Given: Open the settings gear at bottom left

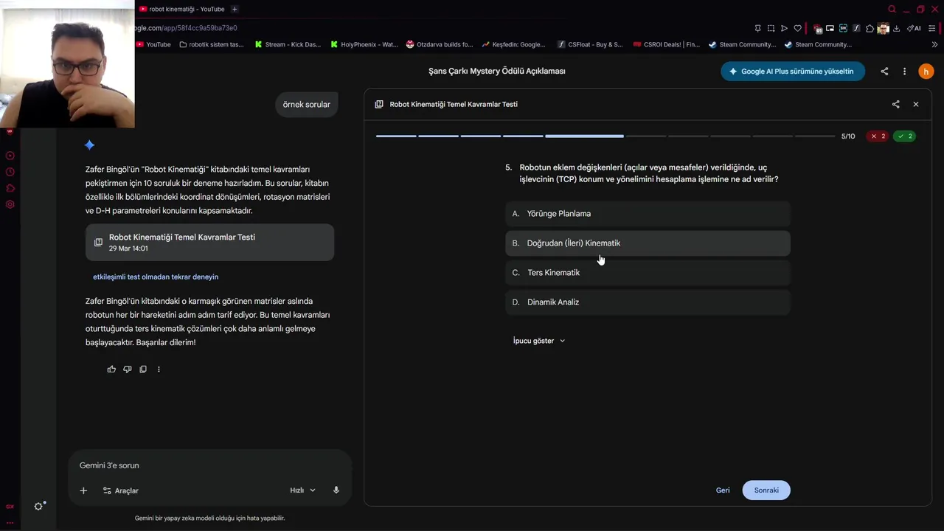Looking at the screenshot, I should pyautogui.click(x=39, y=507).
